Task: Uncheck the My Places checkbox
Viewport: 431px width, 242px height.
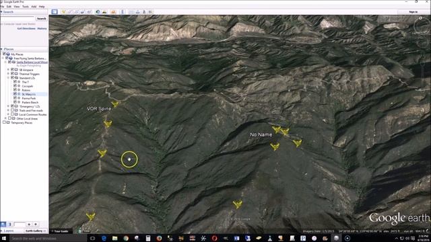Action: point(4,54)
